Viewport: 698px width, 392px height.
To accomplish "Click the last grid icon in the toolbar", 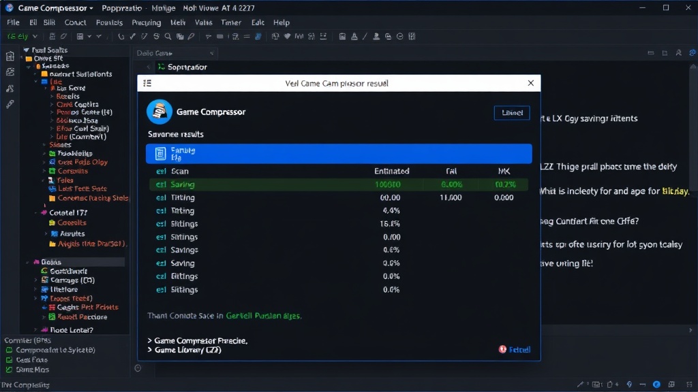I will (x=412, y=37).
